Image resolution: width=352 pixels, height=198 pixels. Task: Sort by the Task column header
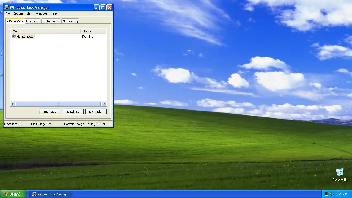pyautogui.click(x=46, y=31)
